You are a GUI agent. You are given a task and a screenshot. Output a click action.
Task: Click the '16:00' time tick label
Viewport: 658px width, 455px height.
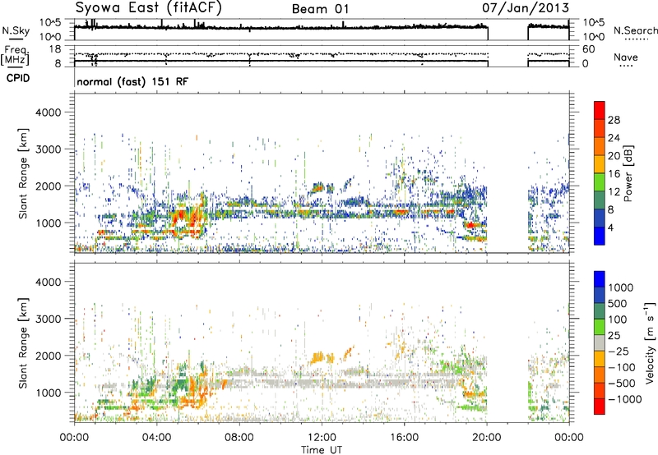[404, 438]
